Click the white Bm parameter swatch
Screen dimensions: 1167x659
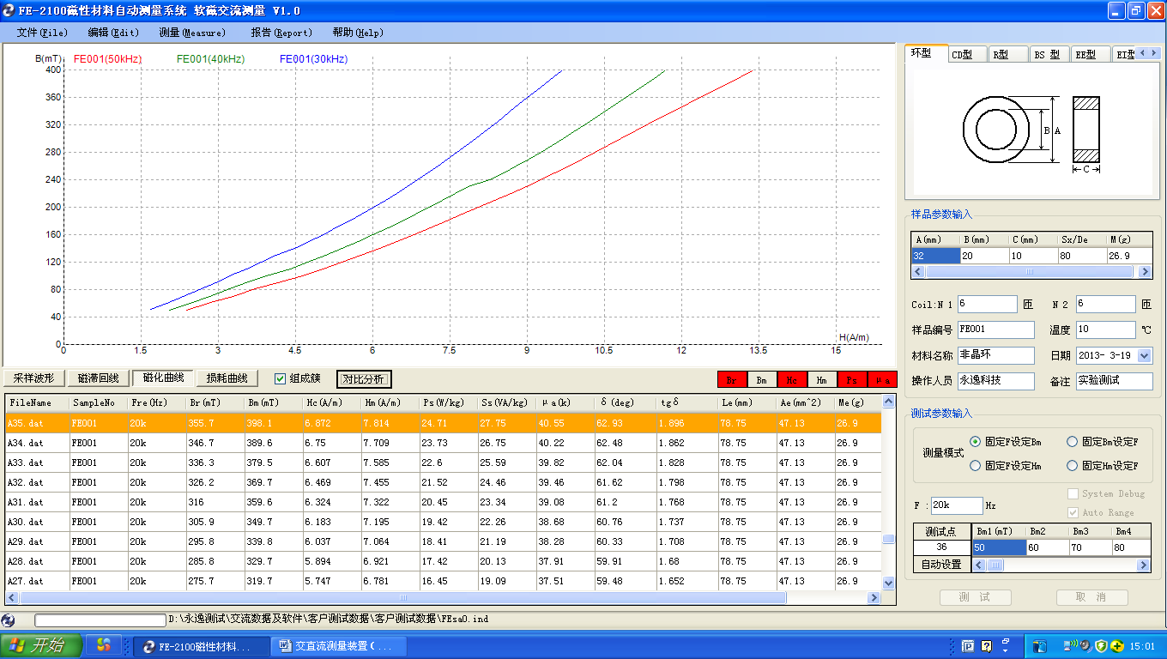tap(762, 380)
